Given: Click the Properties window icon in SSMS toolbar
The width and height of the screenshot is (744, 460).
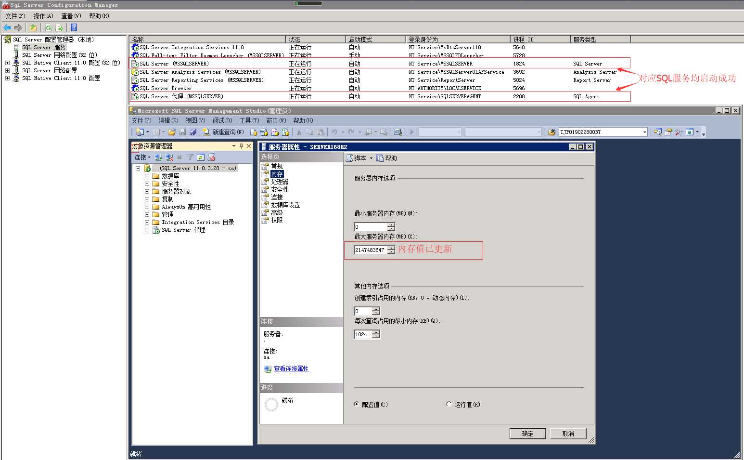Looking at the screenshot, I should click(668, 132).
